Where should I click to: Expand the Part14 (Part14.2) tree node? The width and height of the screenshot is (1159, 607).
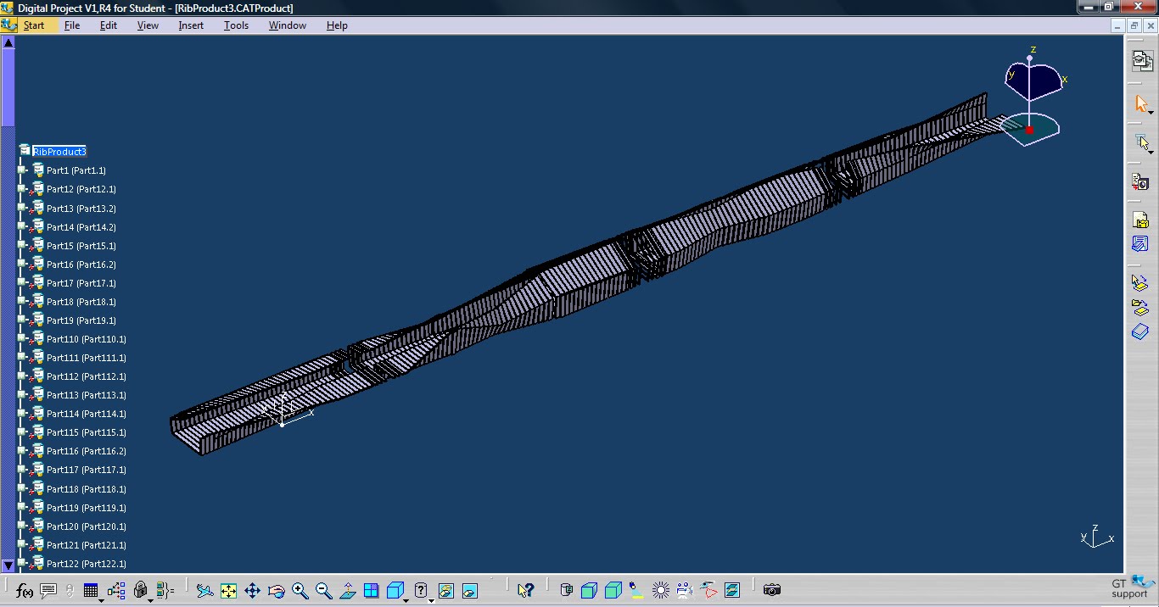point(22,226)
